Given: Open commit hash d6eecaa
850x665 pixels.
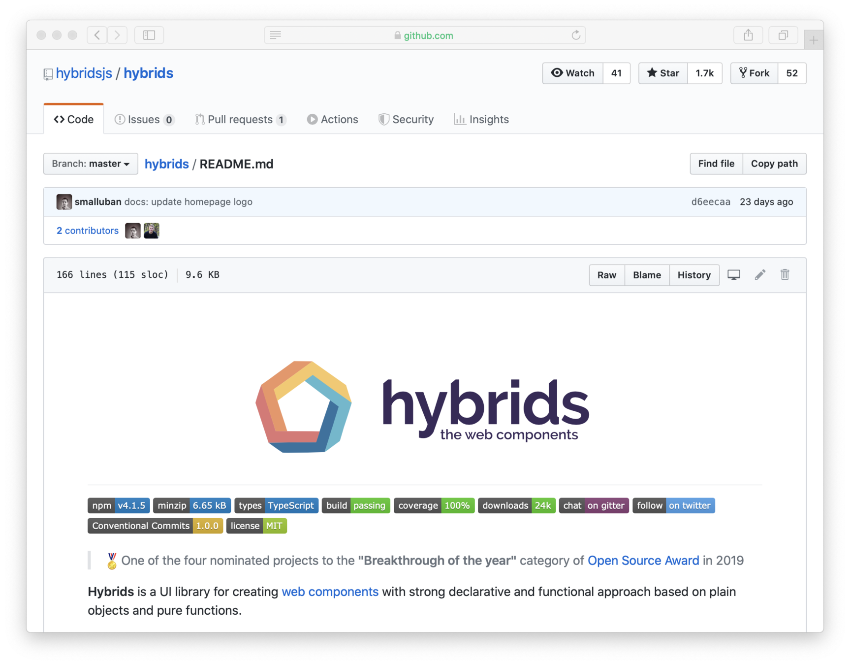Looking at the screenshot, I should click(711, 202).
